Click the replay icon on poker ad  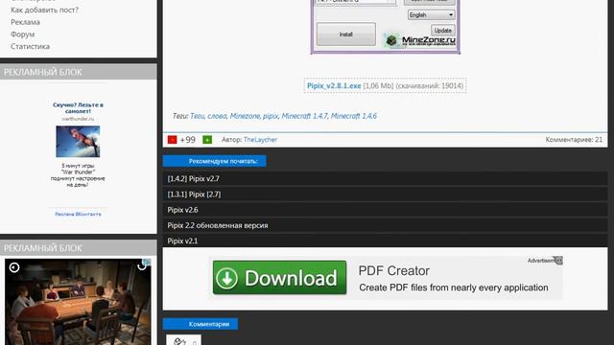[x=141, y=266]
